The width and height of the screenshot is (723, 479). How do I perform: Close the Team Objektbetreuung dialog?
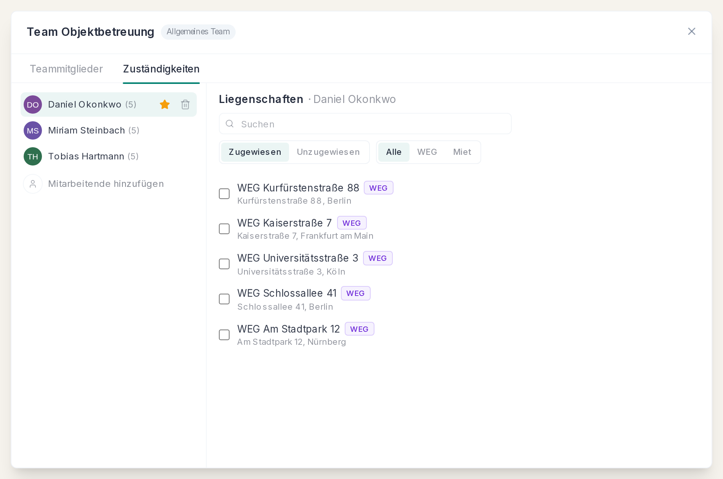coord(692,31)
